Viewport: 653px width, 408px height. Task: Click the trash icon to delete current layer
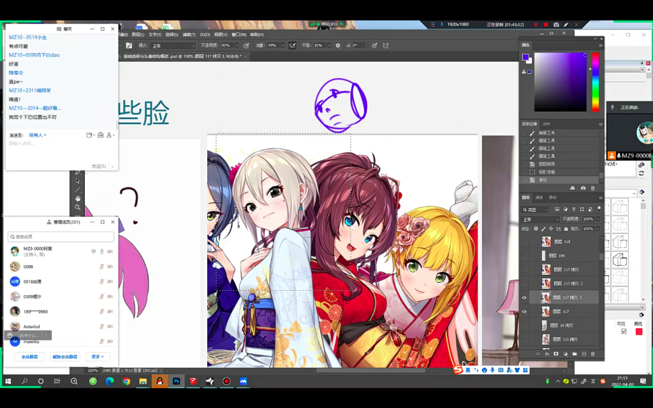click(x=593, y=354)
